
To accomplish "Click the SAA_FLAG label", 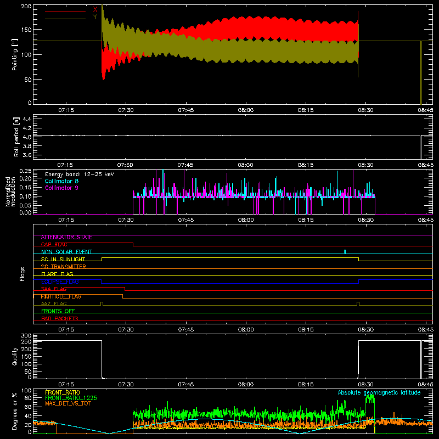I will tap(54, 289).
